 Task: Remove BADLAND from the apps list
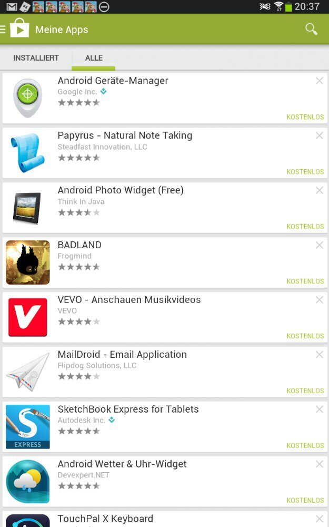(320, 245)
